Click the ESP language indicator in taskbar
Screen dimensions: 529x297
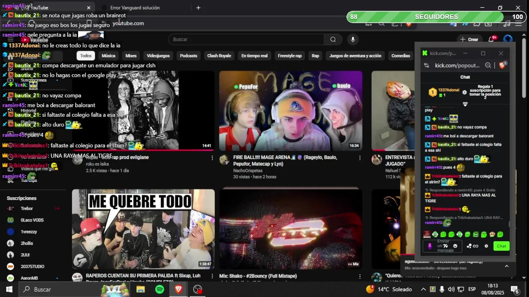(472, 290)
